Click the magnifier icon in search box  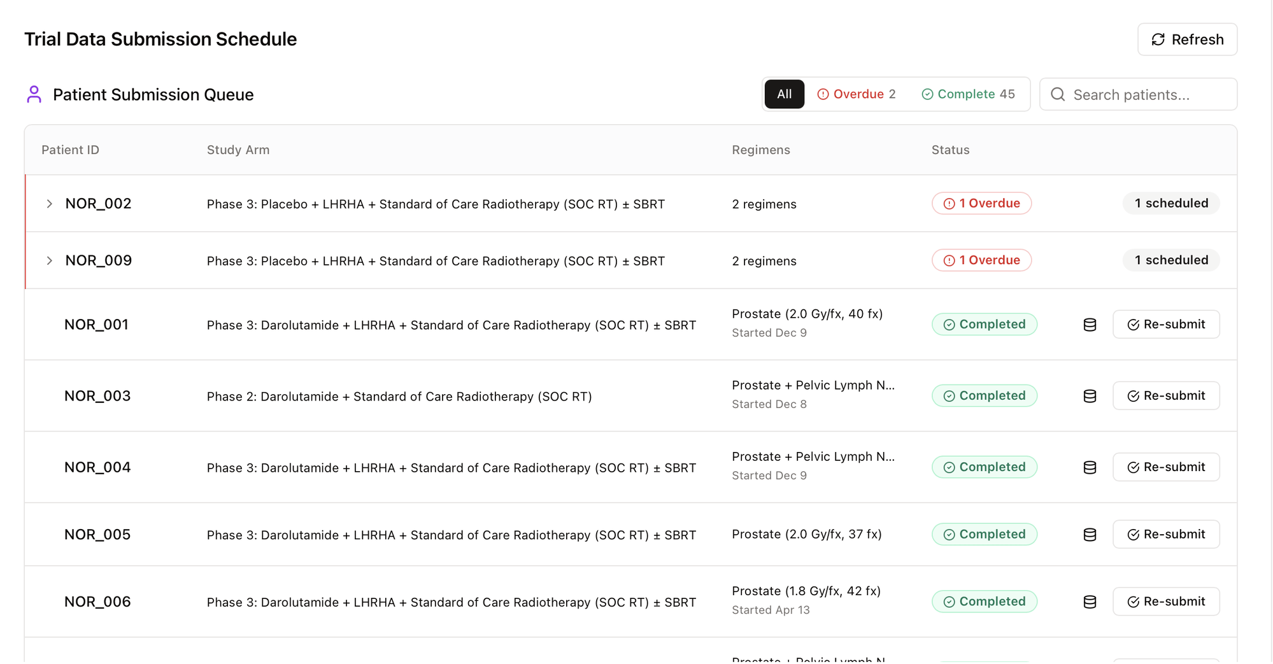(x=1058, y=94)
